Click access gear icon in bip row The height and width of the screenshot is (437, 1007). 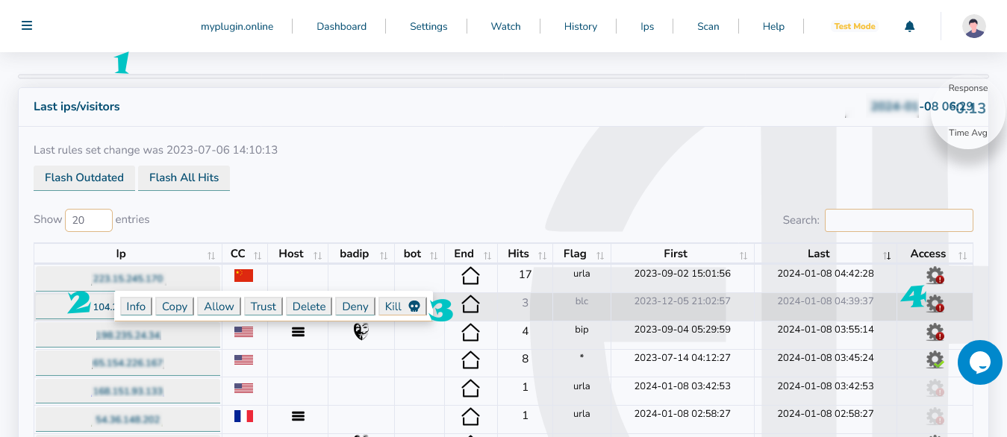(x=935, y=331)
